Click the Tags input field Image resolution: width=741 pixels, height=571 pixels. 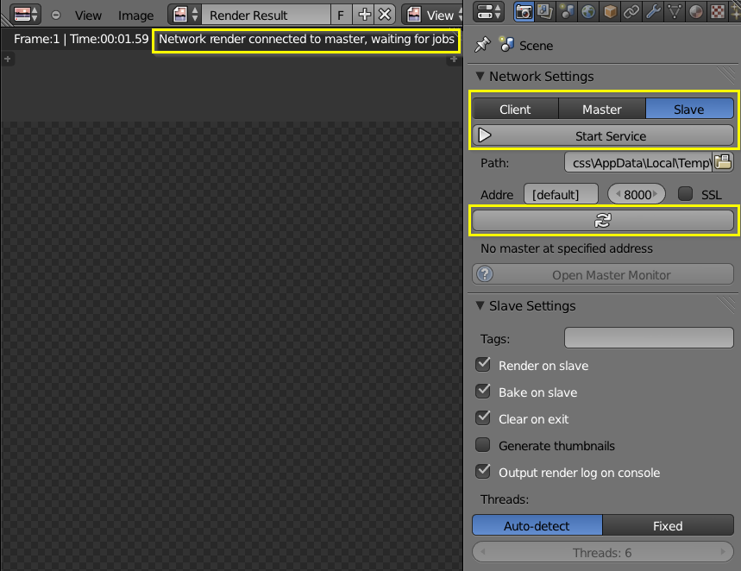648,337
